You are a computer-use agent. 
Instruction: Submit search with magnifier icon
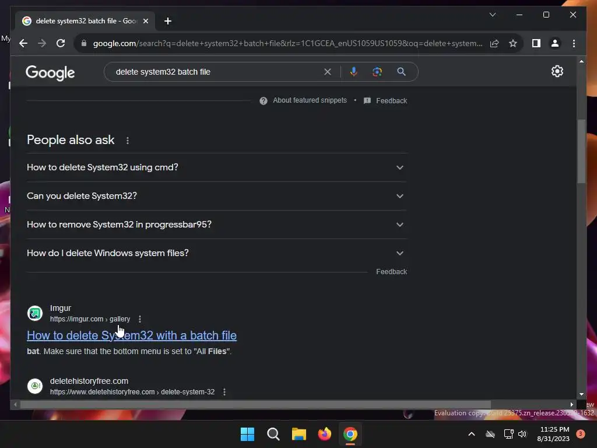pos(401,72)
